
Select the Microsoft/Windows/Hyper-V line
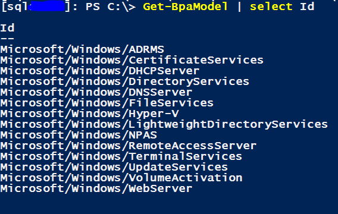click(89, 114)
